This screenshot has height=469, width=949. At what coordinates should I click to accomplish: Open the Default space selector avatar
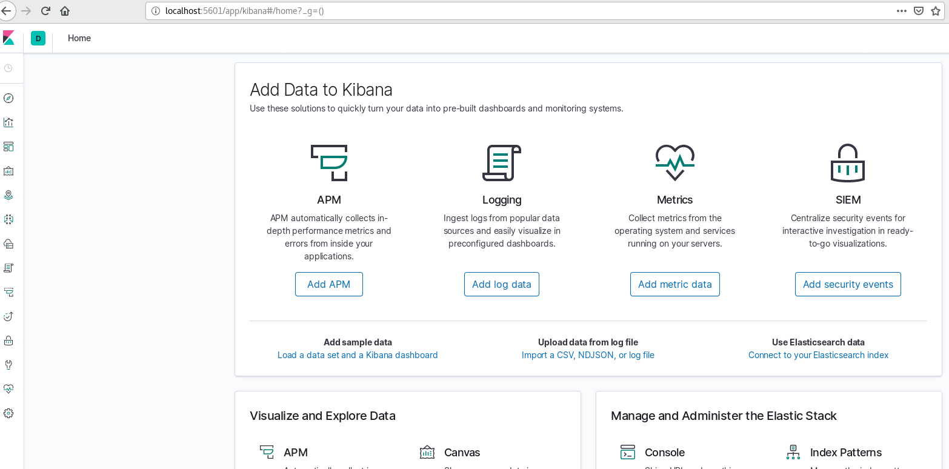(38, 38)
